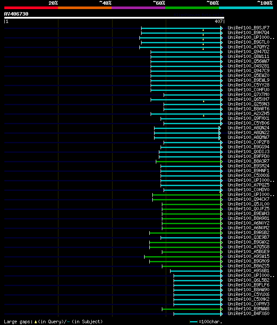The width and height of the screenshot is (277, 325).
Task: Click the cyan alignment bar of UniRef100_A8QN24
Action: 187,128
